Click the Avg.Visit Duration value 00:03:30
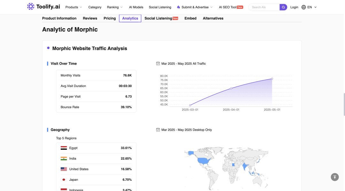The width and height of the screenshot is (345, 191). [125, 86]
